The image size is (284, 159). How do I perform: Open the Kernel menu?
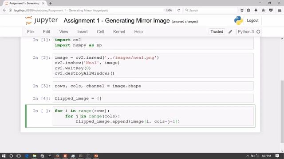(119, 32)
